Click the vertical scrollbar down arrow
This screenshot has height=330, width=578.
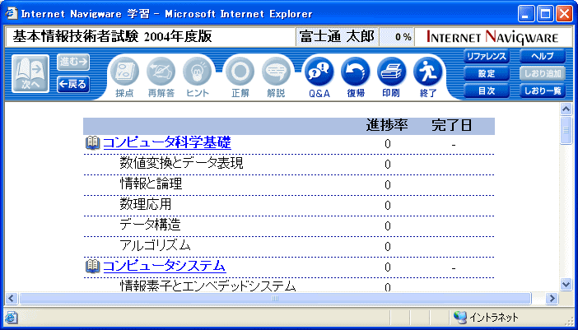(x=566, y=284)
